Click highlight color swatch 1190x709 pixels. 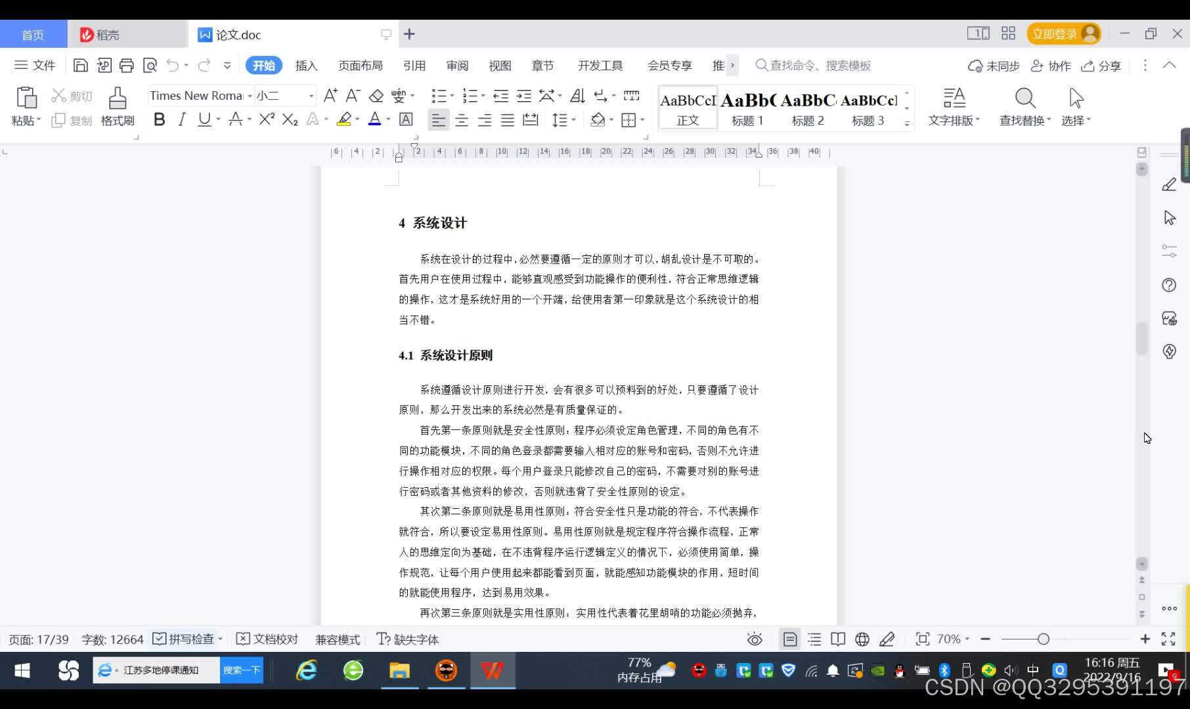tap(343, 119)
